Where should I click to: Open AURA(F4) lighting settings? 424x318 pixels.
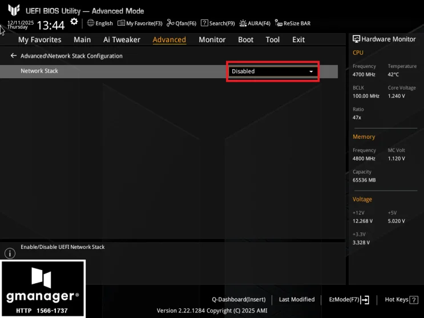255,23
